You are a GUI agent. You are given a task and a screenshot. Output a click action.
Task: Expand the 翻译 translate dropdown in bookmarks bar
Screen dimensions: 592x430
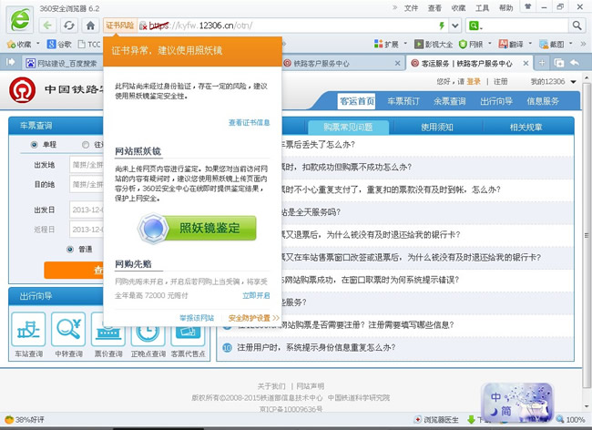tap(528, 44)
